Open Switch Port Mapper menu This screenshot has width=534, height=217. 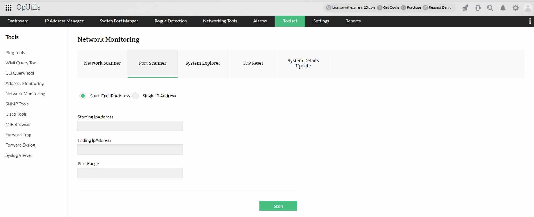(119, 21)
